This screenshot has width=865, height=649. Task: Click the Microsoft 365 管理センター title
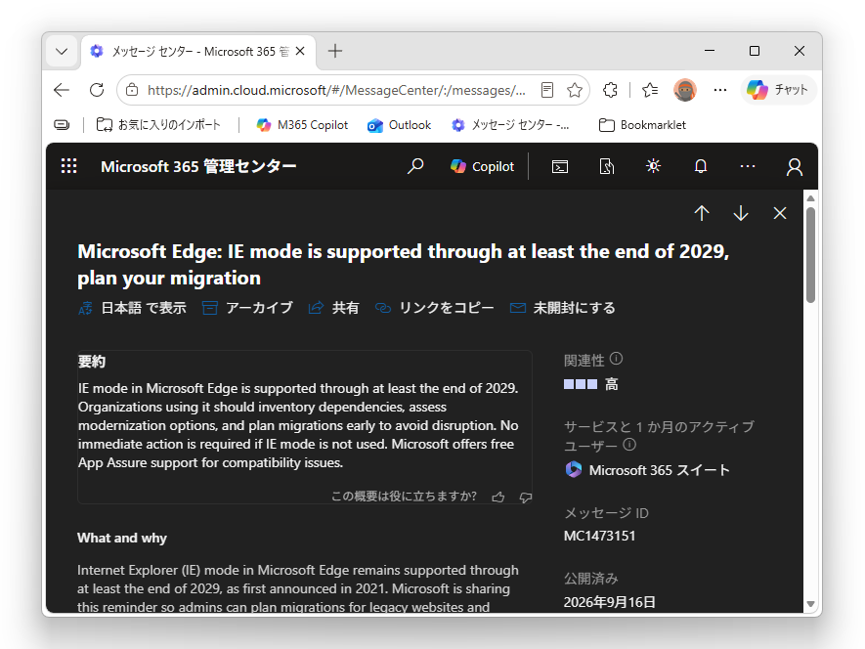point(198,166)
